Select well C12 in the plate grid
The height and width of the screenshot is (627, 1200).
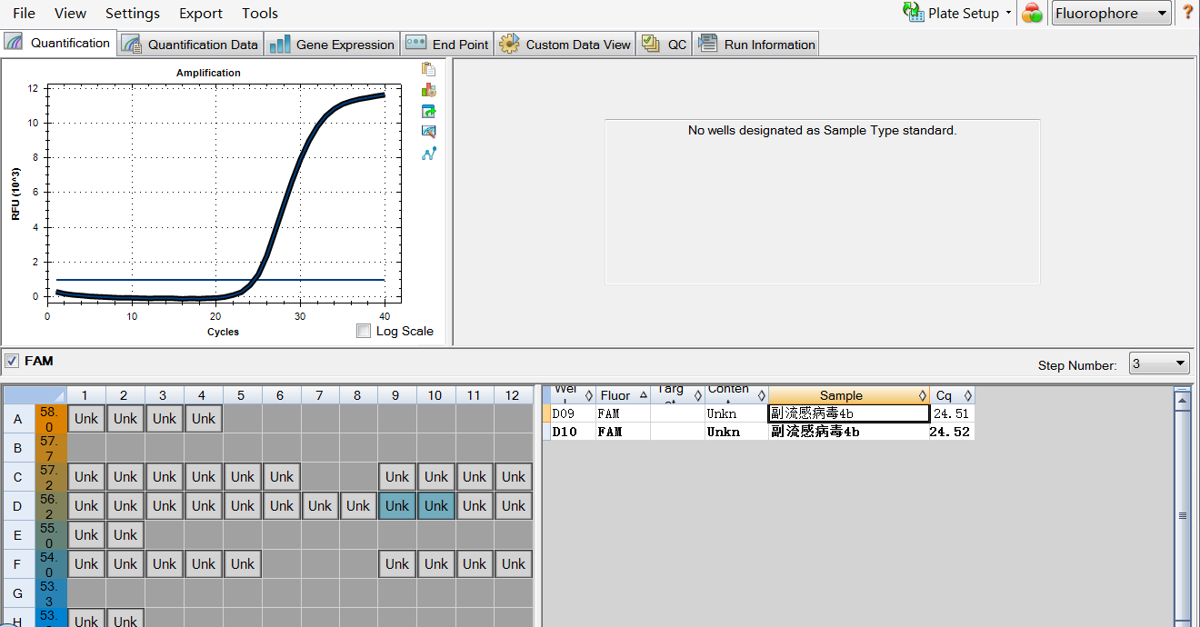(514, 476)
